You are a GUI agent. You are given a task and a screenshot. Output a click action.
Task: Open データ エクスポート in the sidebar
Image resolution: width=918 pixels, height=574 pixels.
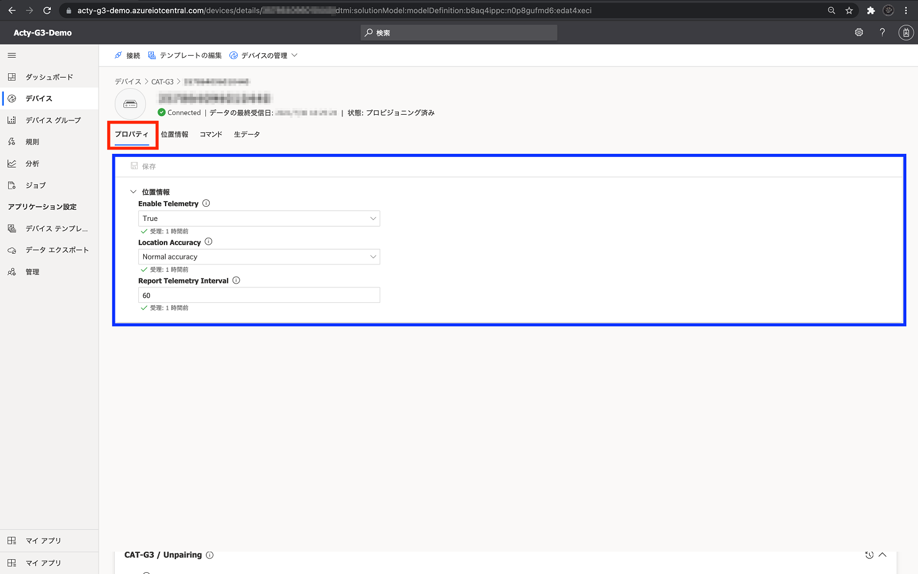pyautogui.click(x=49, y=250)
